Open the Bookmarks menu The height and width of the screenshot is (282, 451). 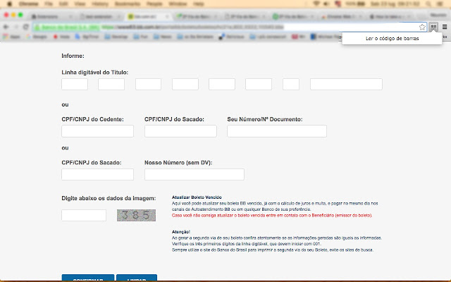pyautogui.click(x=128, y=4)
